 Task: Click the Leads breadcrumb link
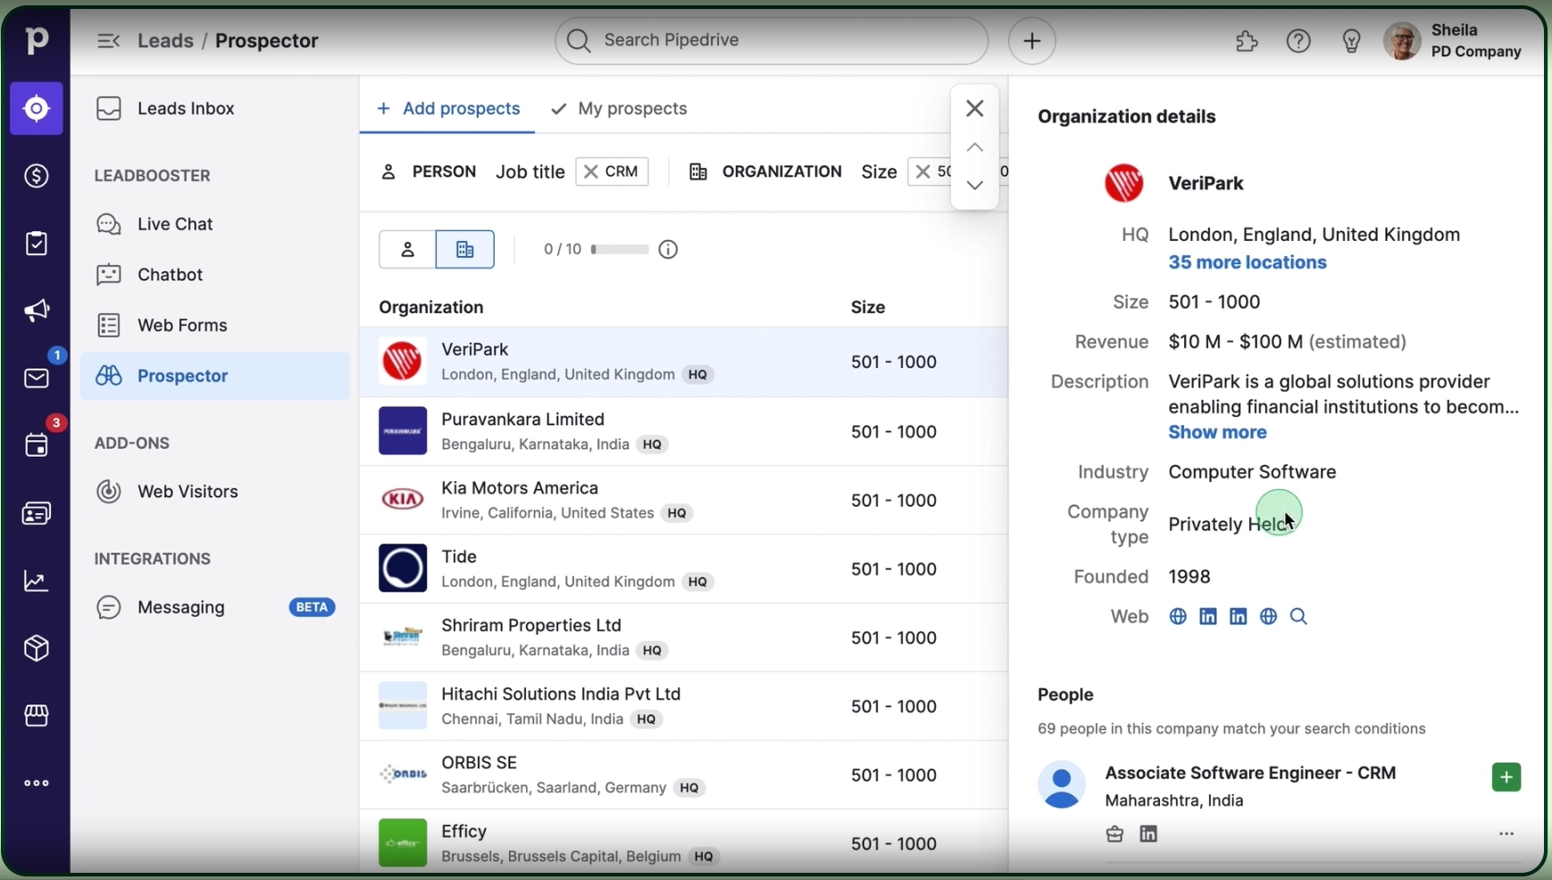(x=165, y=41)
